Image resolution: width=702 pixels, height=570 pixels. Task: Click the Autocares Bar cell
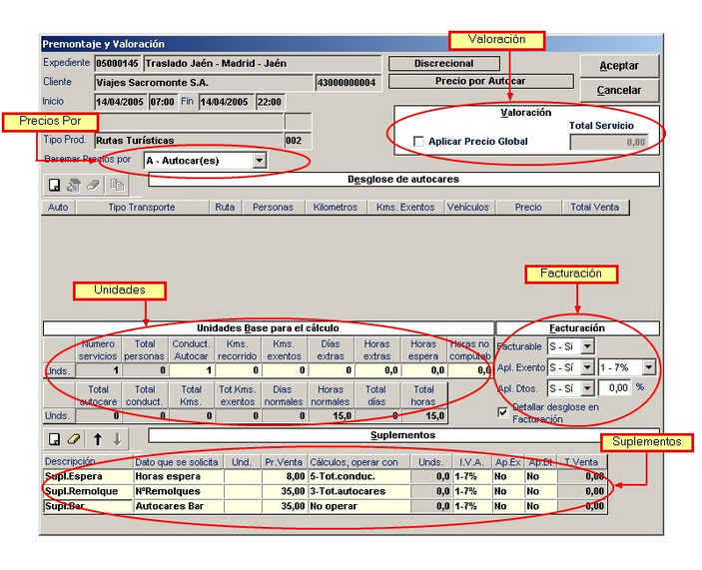(179, 506)
